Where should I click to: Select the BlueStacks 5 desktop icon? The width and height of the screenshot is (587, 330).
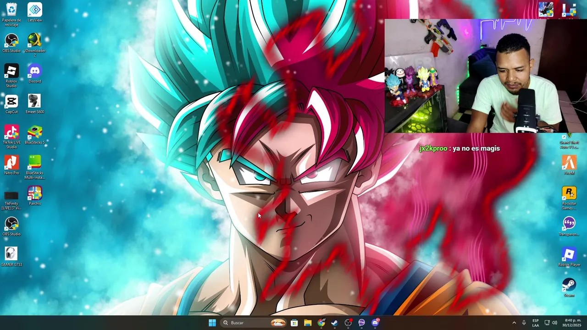coord(35,134)
